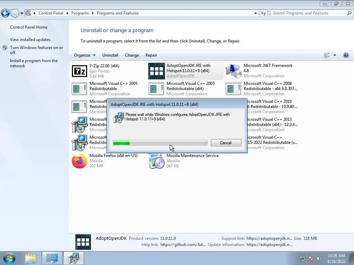Click the Visual C++ 2005 Redistributable icon
Image resolution: width=354 pixels, height=265 pixels.
[x=79, y=89]
